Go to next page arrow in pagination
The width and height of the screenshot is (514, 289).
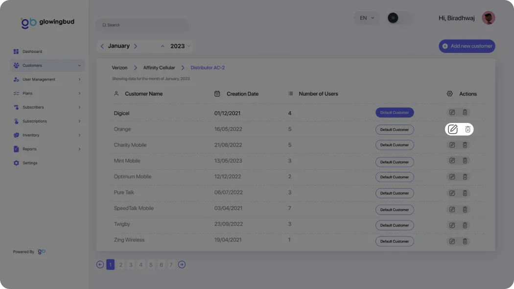point(182,265)
